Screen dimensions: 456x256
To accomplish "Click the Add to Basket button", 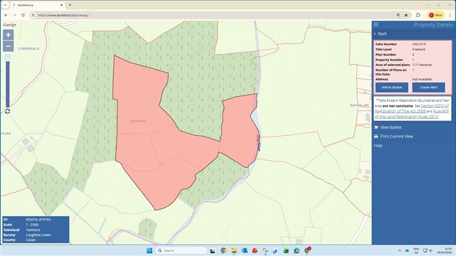I will 391,87.
